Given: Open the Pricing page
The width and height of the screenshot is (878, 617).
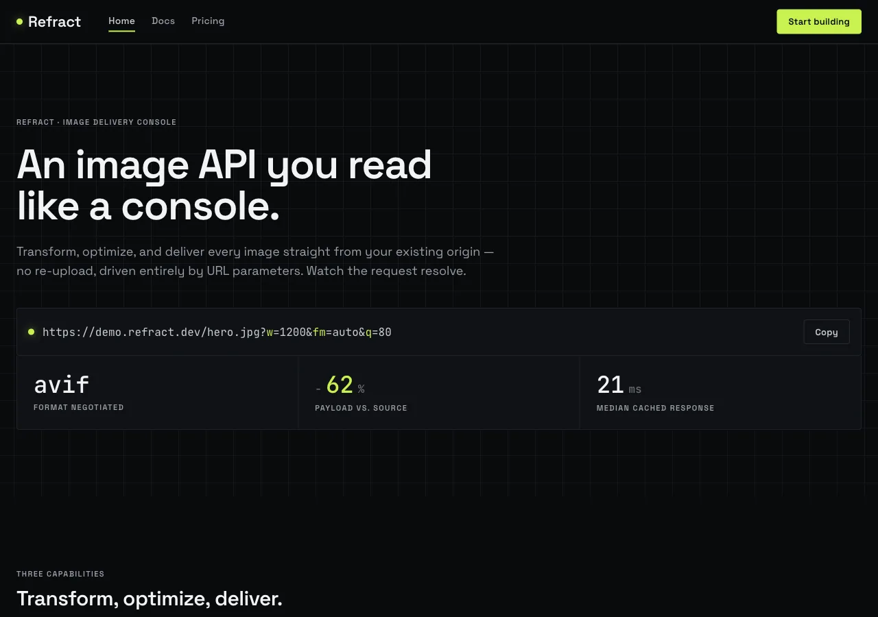Looking at the screenshot, I should [x=208, y=21].
